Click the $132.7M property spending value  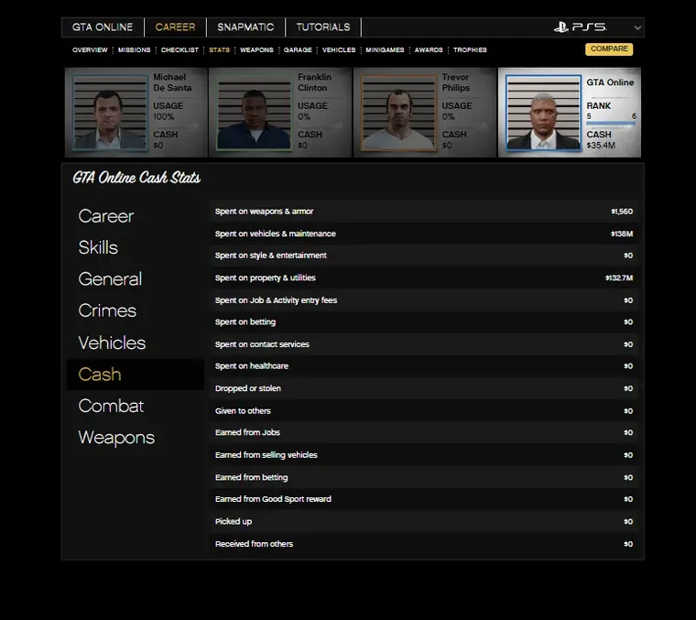tap(619, 277)
